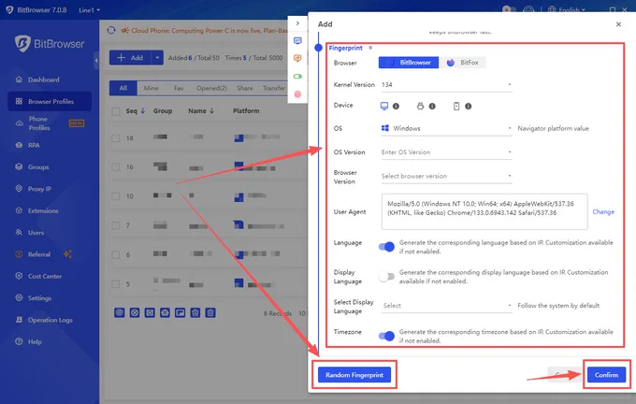Open the Browser Version dropdown
This screenshot has height=404, width=636.
pos(445,176)
